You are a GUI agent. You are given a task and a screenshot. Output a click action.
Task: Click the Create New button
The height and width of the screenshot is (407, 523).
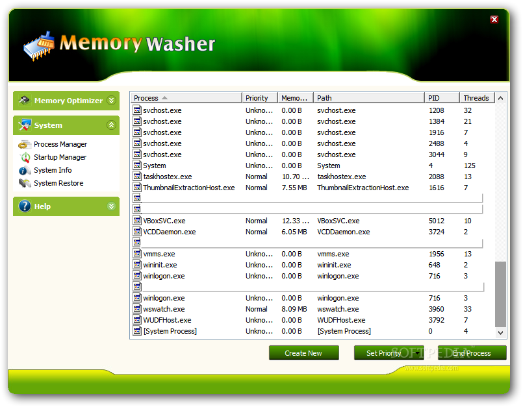coord(303,353)
